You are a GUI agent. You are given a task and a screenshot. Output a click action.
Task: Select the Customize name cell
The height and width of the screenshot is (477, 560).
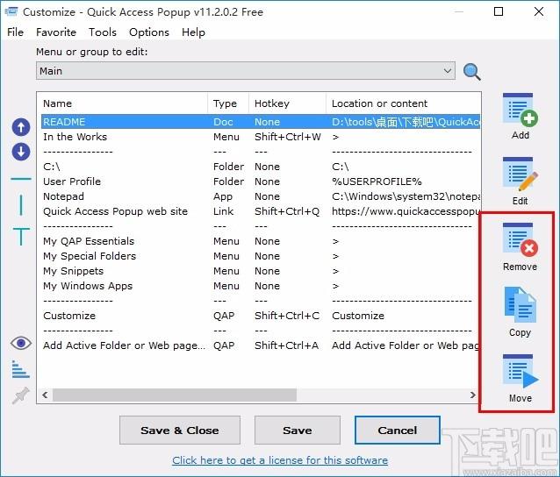point(69,316)
